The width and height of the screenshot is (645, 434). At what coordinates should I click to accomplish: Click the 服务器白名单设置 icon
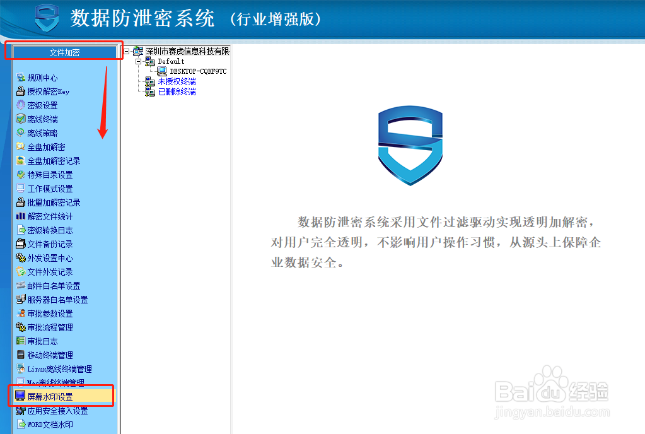click(x=21, y=300)
